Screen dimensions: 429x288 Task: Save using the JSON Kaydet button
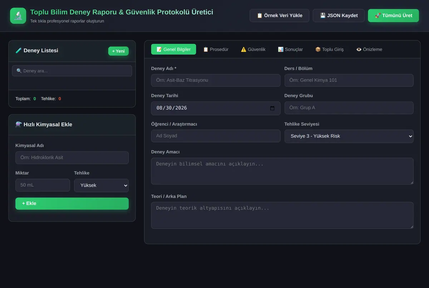tap(339, 16)
